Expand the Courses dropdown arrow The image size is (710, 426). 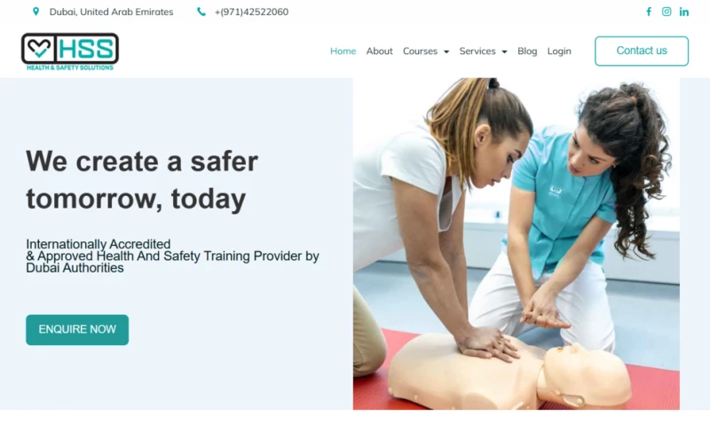(x=446, y=51)
